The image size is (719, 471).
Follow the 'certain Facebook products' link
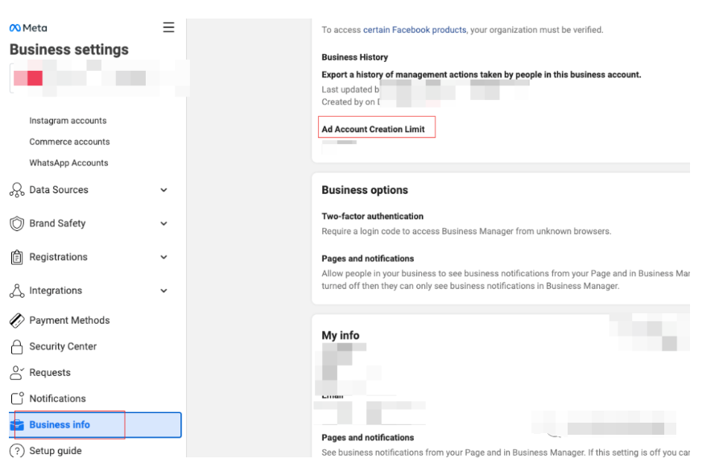click(415, 30)
